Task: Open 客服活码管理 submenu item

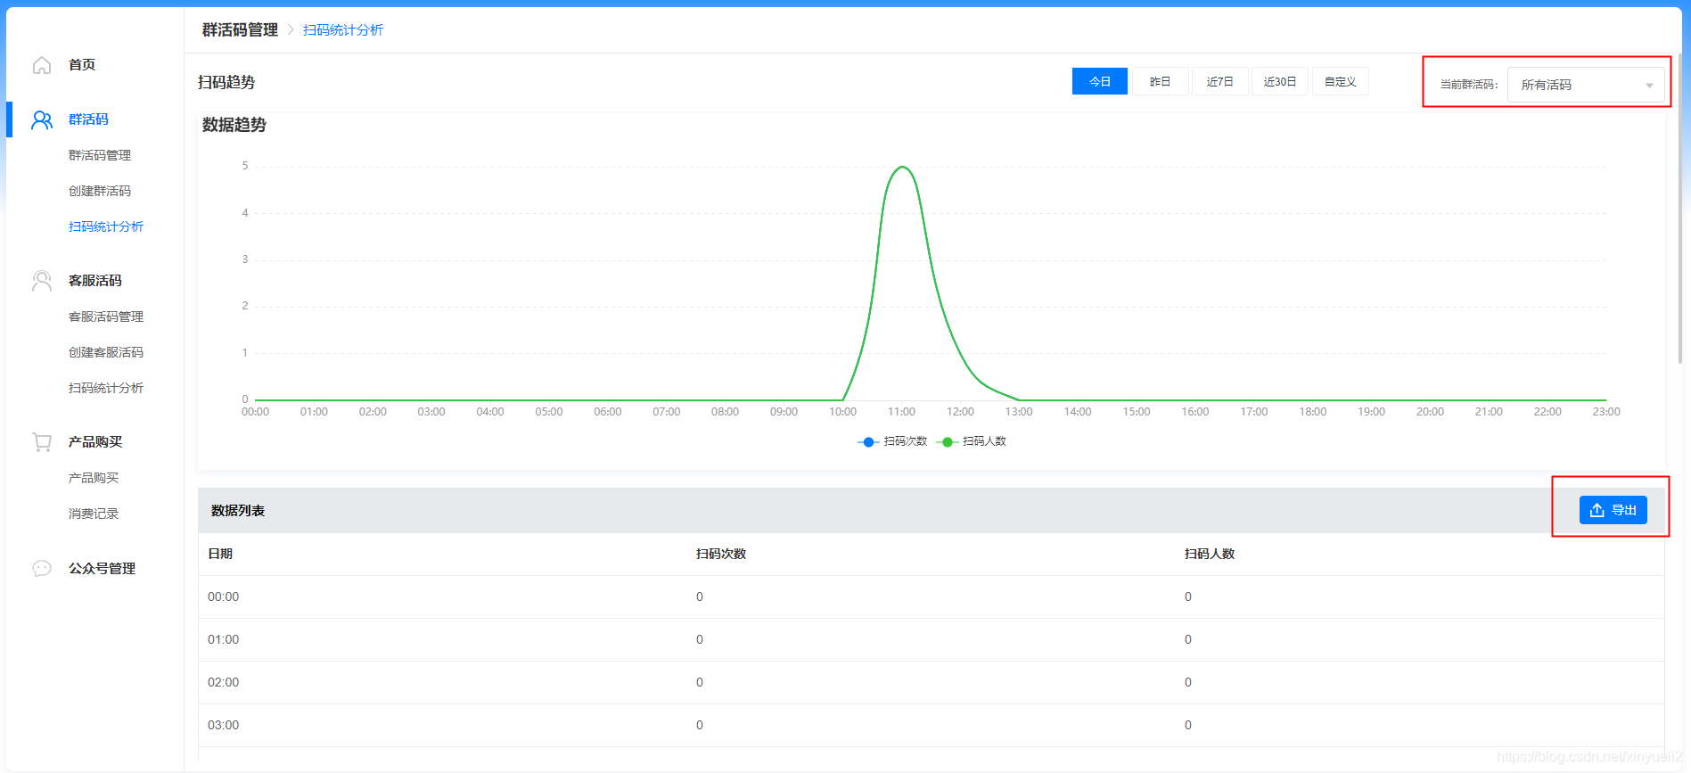Action: pos(106,317)
